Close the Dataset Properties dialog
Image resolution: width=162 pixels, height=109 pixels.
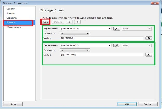[x=155, y=3]
